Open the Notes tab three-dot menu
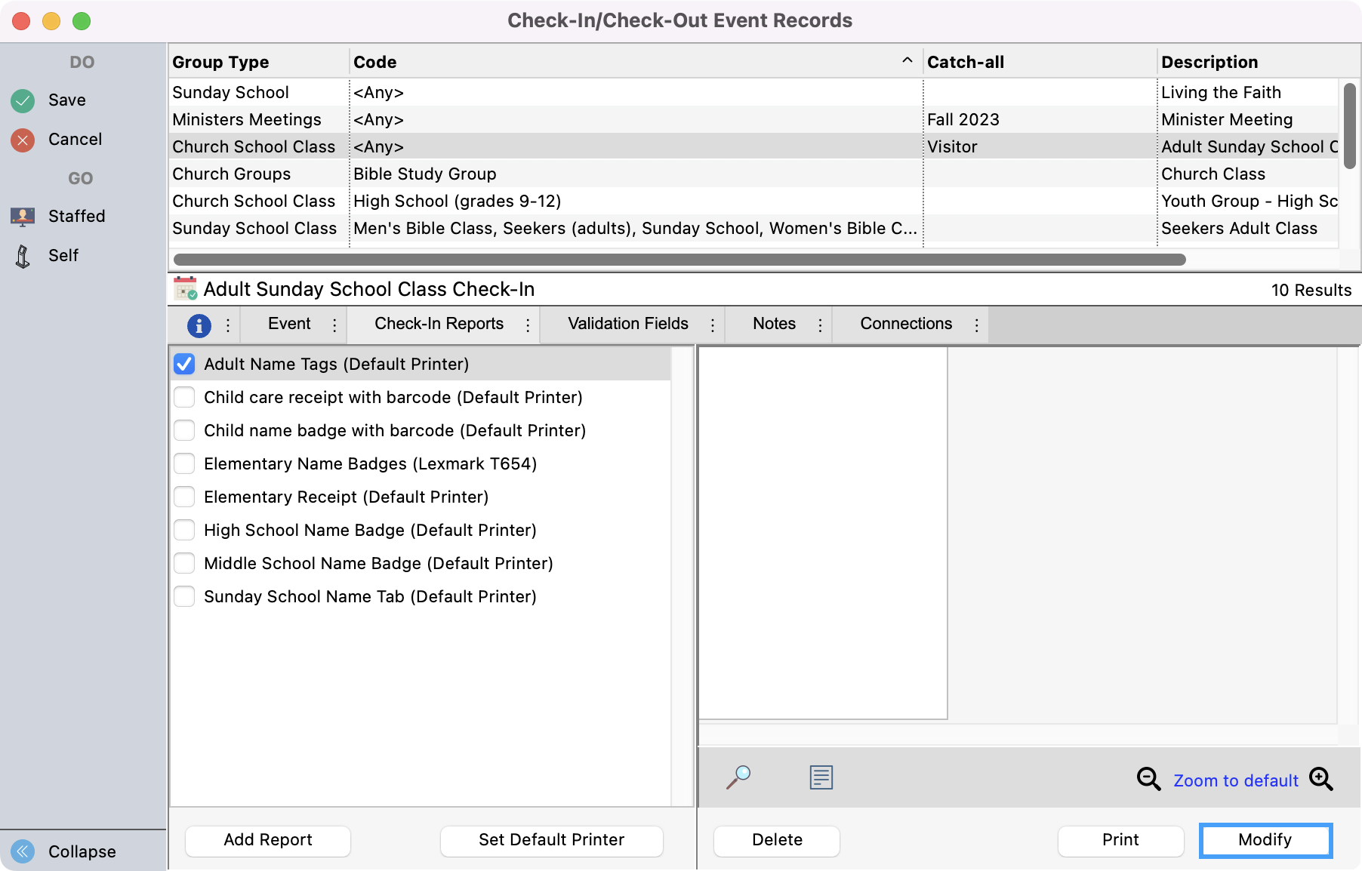Viewport: 1362px width, 871px height. [x=820, y=325]
